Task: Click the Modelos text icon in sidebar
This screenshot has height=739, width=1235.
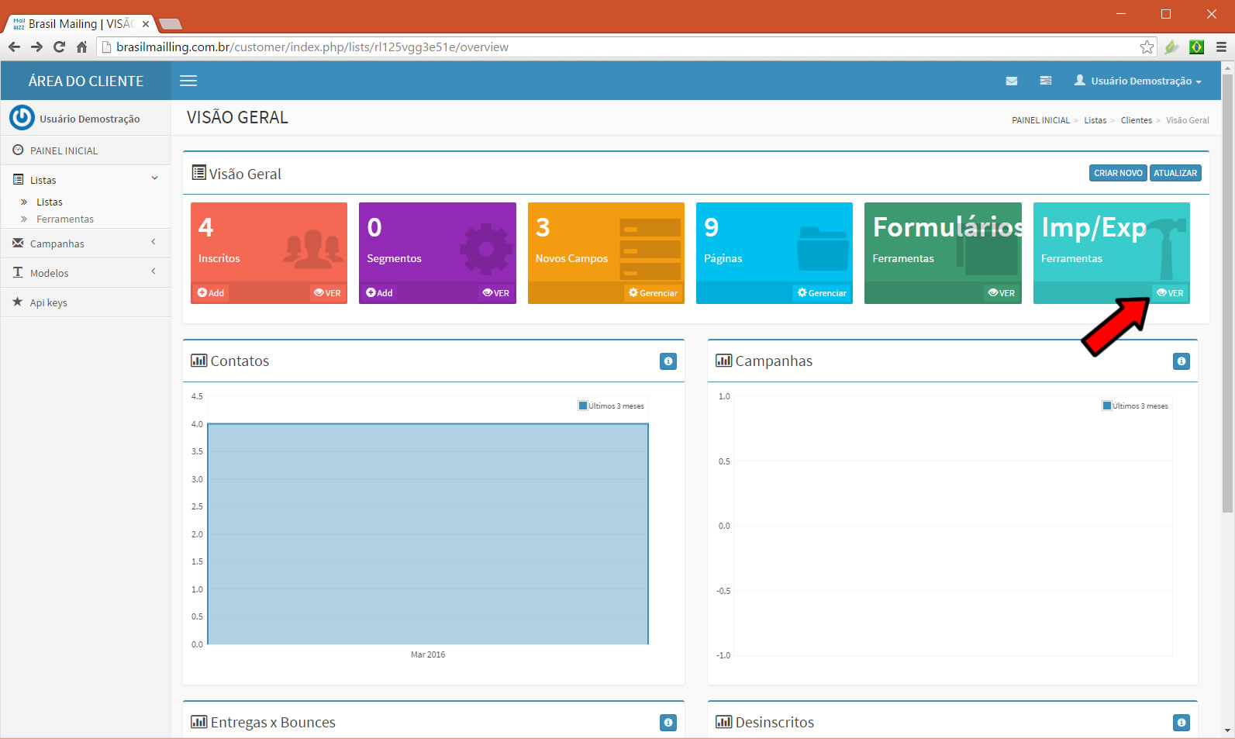Action: (18, 272)
